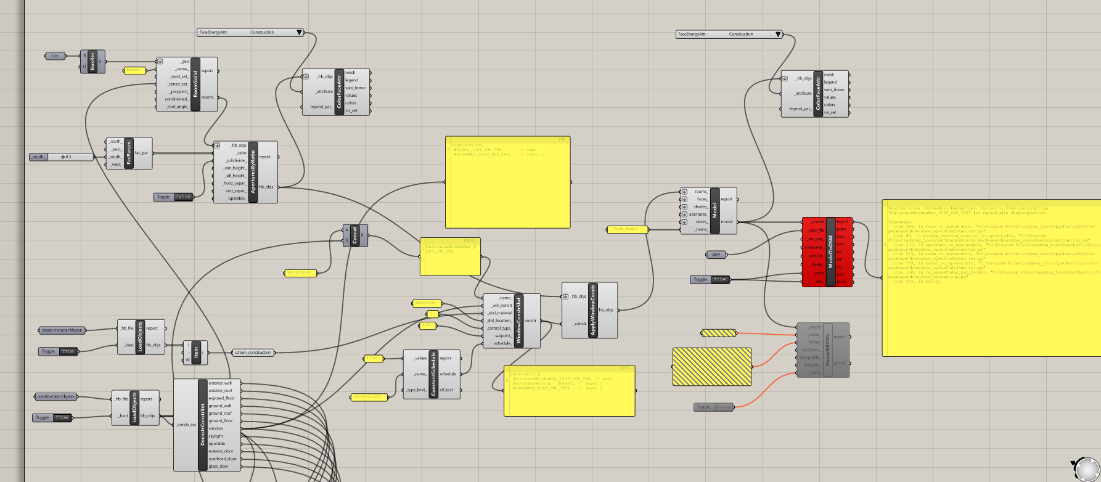Click the small hatched disabled panel for _name_

(719, 333)
